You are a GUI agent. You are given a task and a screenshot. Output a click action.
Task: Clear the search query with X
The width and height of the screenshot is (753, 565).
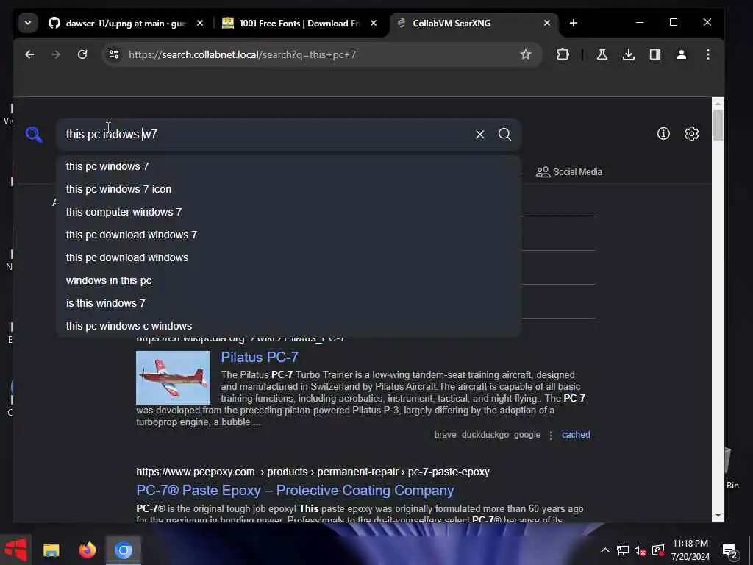479,135
